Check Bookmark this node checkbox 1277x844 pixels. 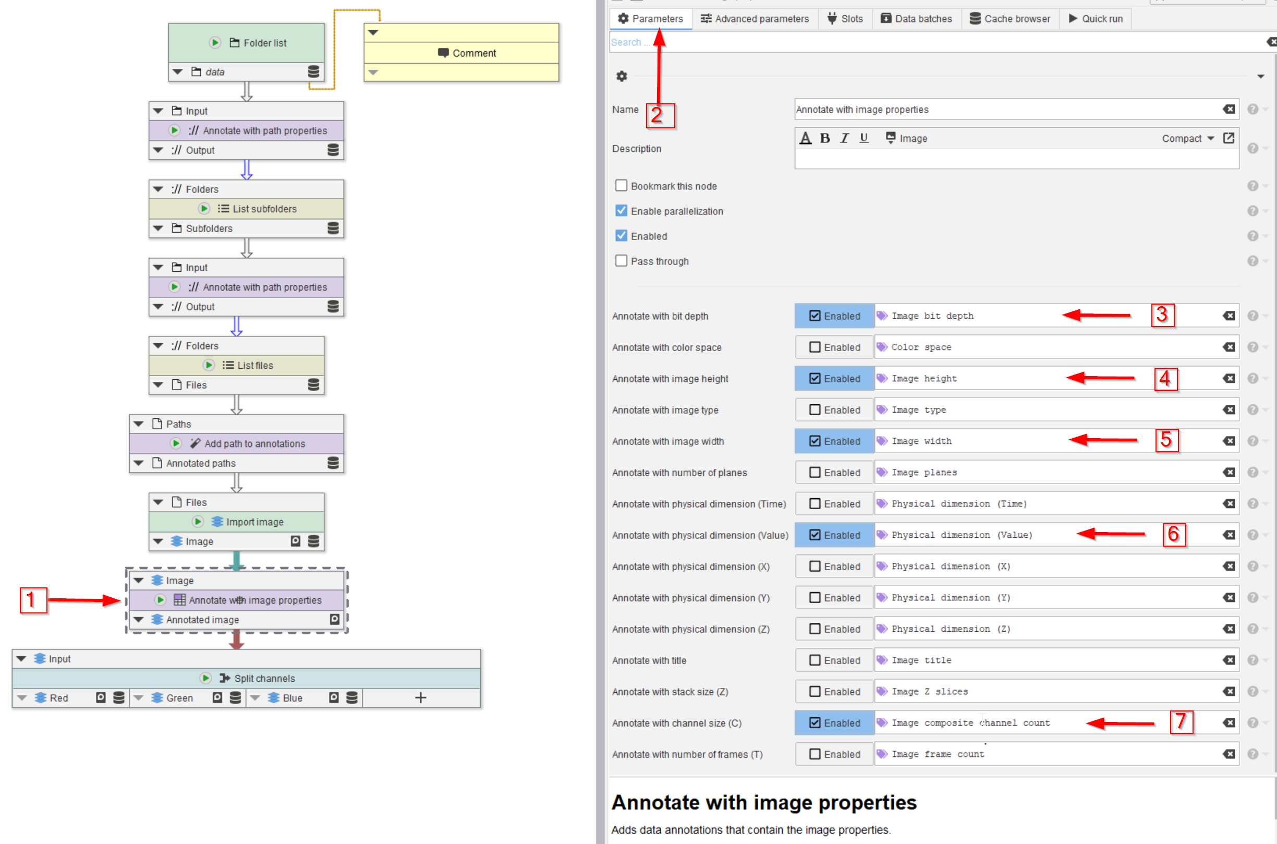[621, 186]
